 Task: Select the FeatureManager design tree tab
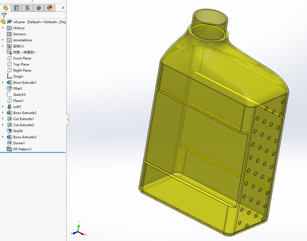pyautogui.click(x=5, y=8)
